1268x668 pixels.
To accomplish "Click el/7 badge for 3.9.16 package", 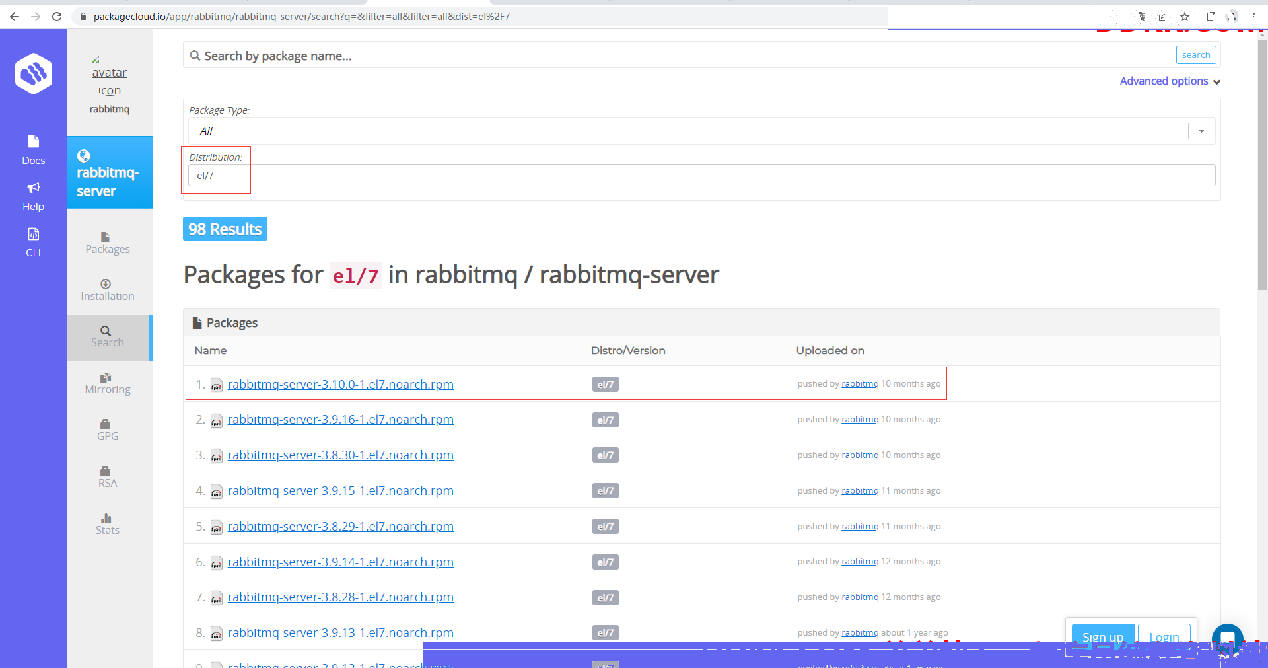I will pyautogui.click(x=606, y=420).
